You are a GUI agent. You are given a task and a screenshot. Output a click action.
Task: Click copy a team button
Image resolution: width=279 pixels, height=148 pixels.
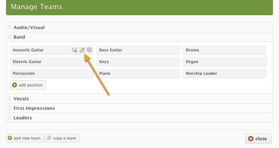pos(62,138)
